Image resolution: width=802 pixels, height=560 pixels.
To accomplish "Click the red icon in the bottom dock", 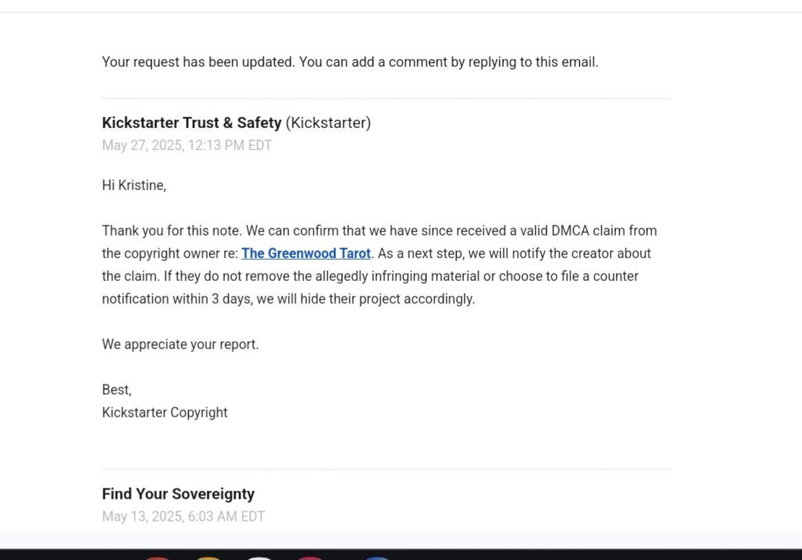I will pyautogui.click(x=157, y=557).
